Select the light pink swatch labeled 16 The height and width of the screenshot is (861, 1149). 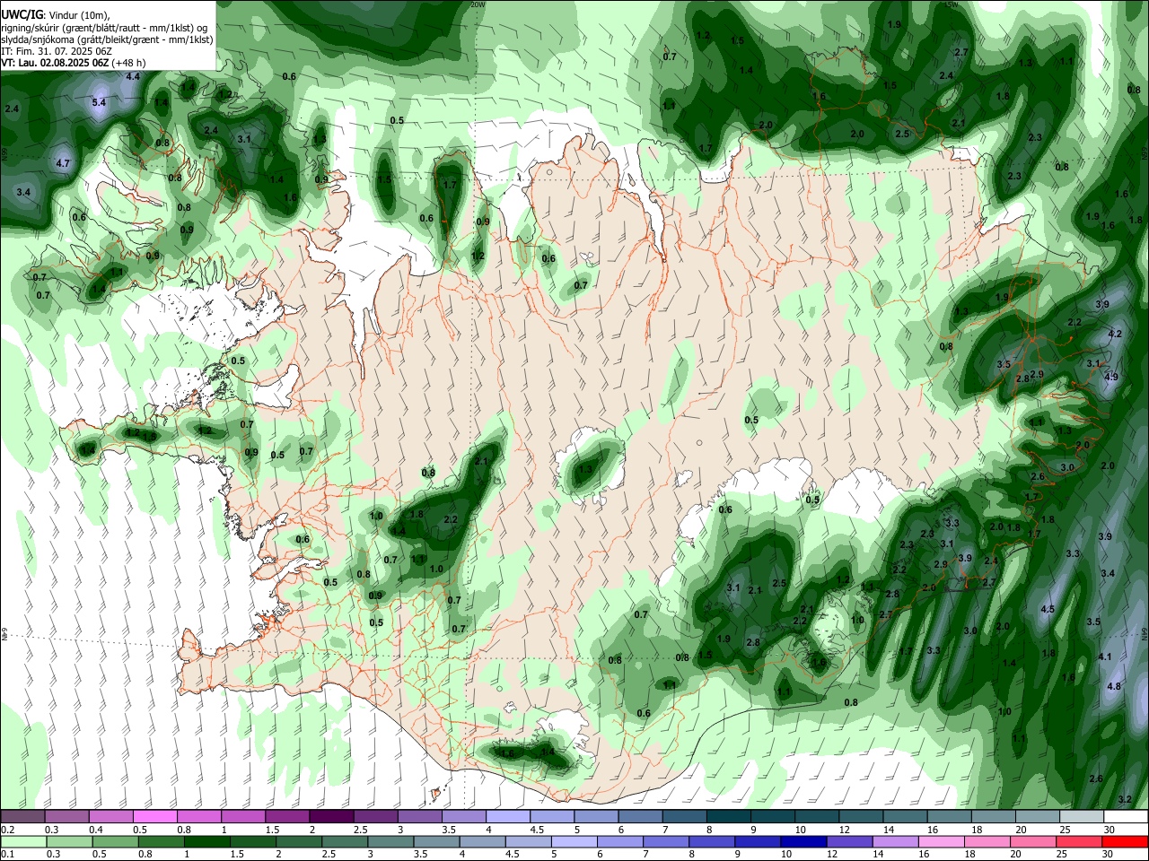click(x=942, y=842)
